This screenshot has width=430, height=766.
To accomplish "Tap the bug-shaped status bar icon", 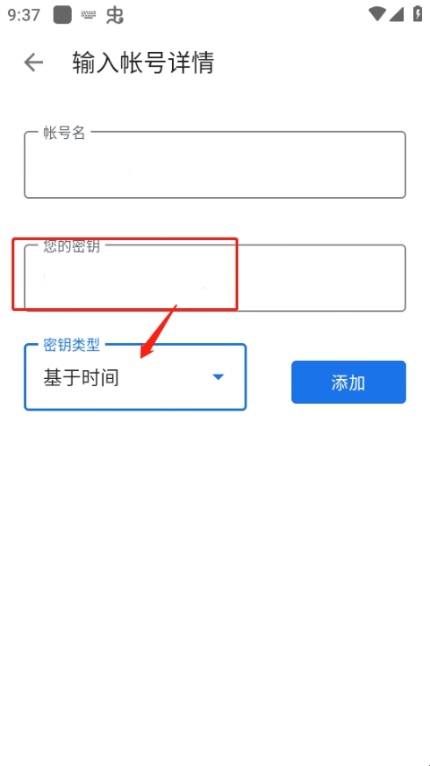I will (x=115, y=15).
